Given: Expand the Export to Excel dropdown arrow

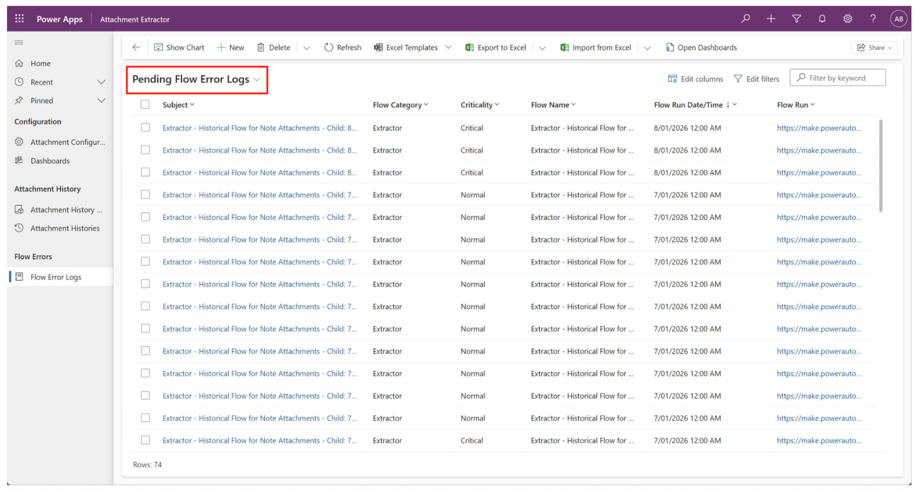Looking at the screenshot, I should click(542, 48).
